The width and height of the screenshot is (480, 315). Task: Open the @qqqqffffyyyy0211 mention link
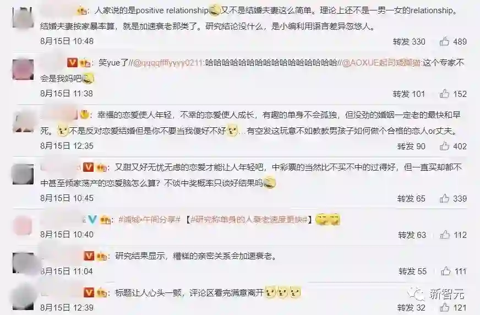click(x=168, y=63)
